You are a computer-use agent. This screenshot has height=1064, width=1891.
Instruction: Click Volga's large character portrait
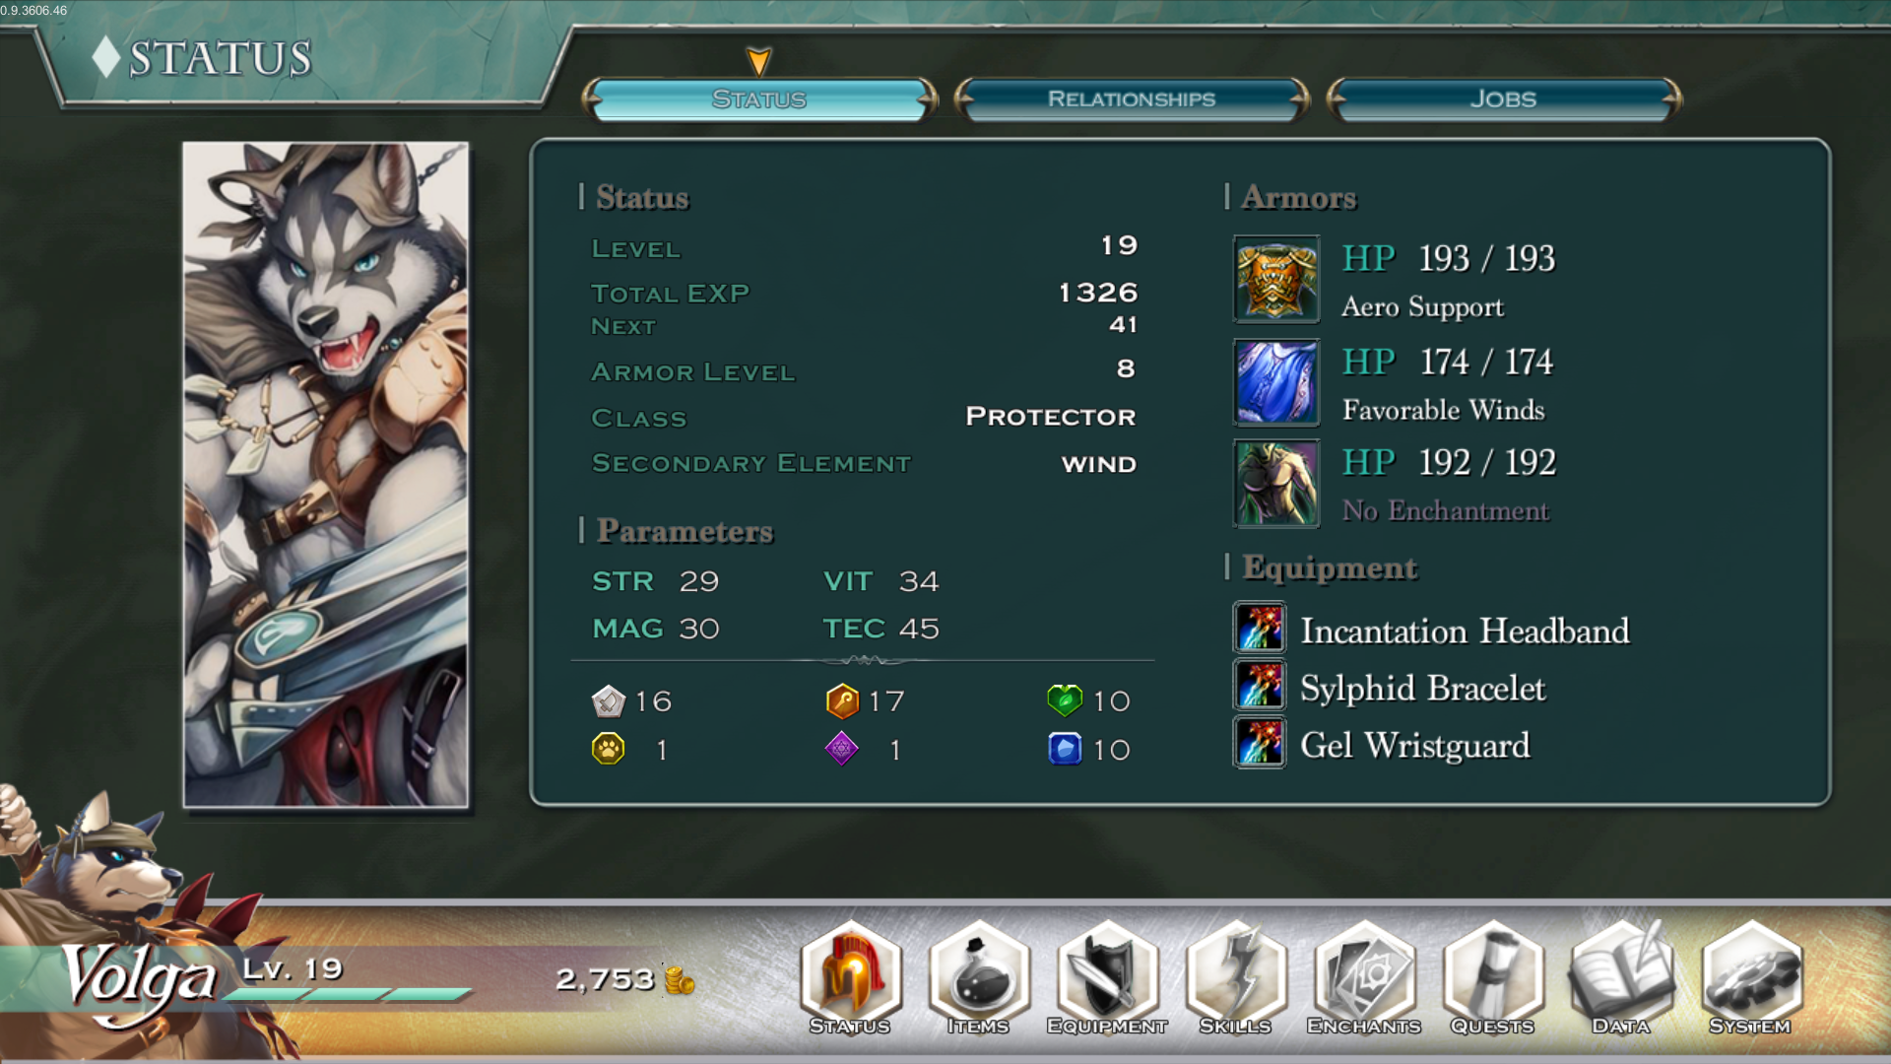(x=326, y=475)
